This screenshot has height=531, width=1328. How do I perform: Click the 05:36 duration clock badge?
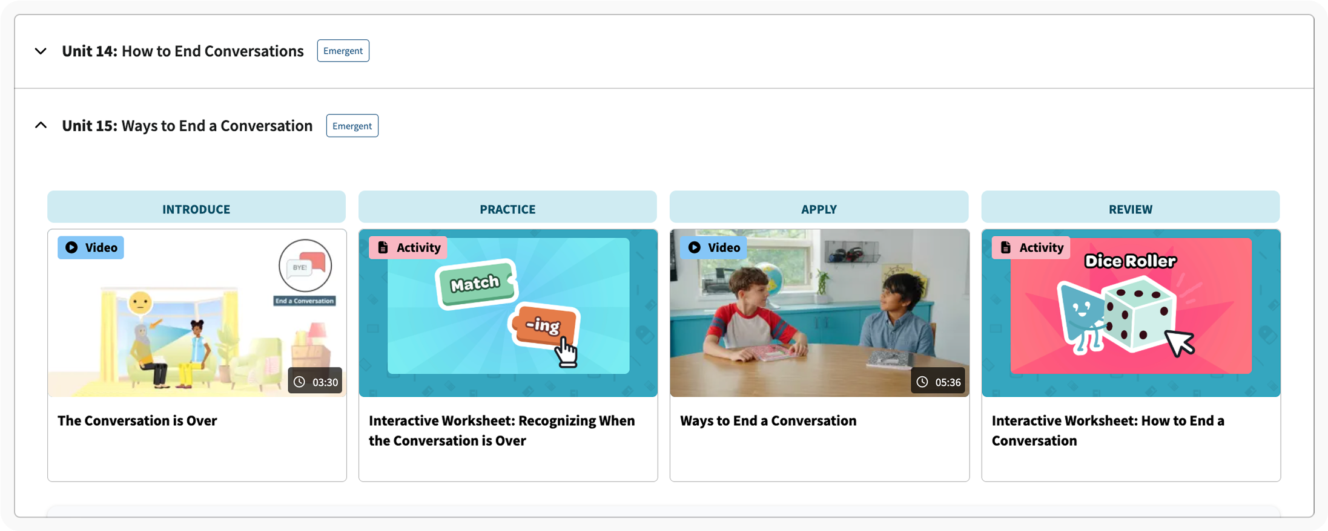click(938, 382)
